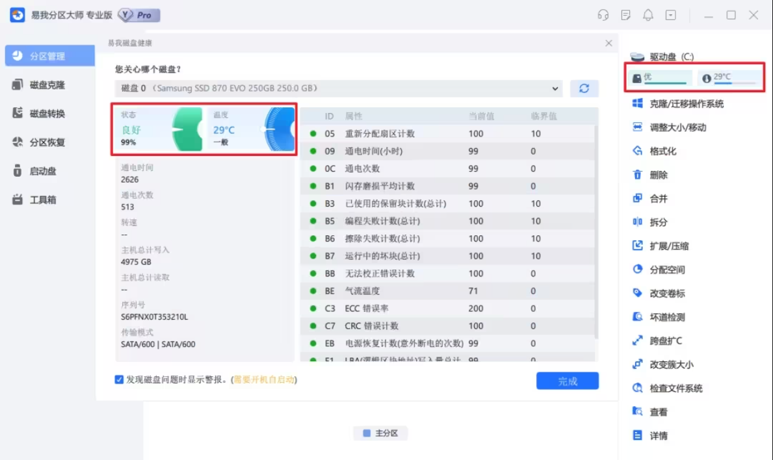Click the 扩展/压缩 icon
This screenshot has width=773, height=460.
tap(637, 245)
